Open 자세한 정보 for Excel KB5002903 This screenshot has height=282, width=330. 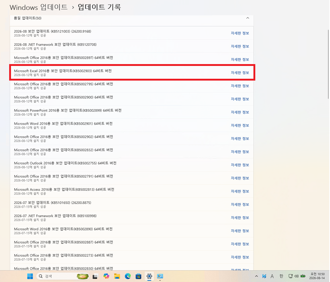pos(240,73)
